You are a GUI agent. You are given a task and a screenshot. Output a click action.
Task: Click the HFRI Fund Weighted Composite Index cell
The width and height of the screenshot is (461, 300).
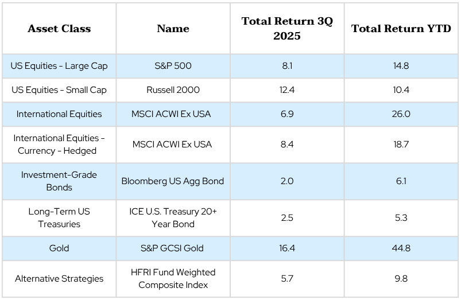coord(173,279)
